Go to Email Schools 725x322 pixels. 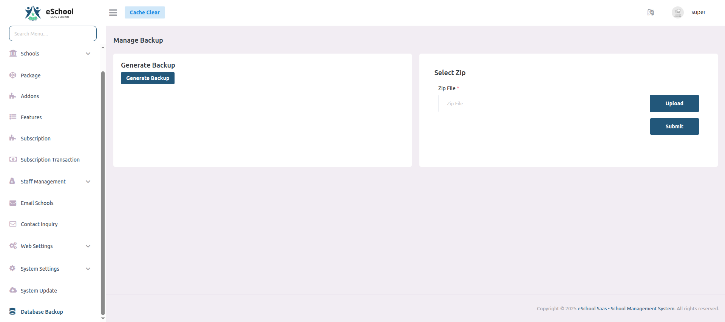(x=37, y=203)
